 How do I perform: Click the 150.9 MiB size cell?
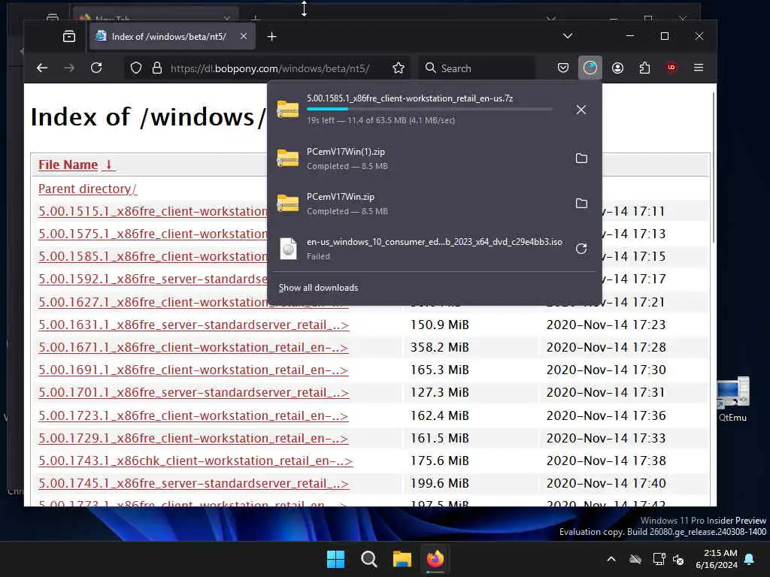(x=439, y=325)
